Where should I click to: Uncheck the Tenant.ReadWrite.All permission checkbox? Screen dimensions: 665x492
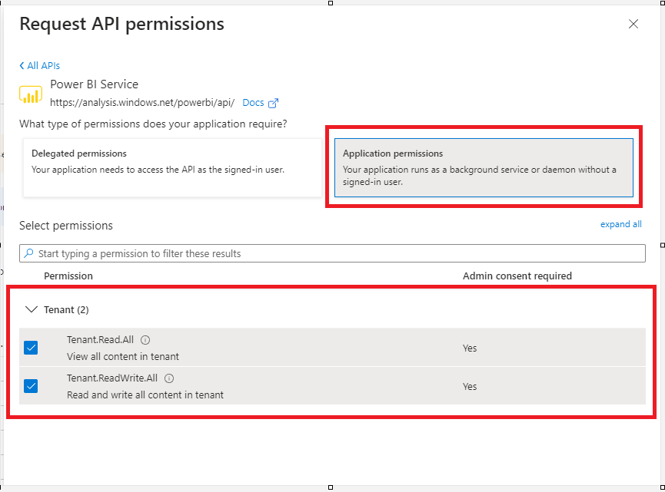pos(31,386)
